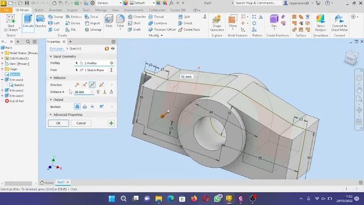Image resolution: width=364 pixels, height=205 pixels.
Task: Collapse the Behavior section
Action: [51, 78]
